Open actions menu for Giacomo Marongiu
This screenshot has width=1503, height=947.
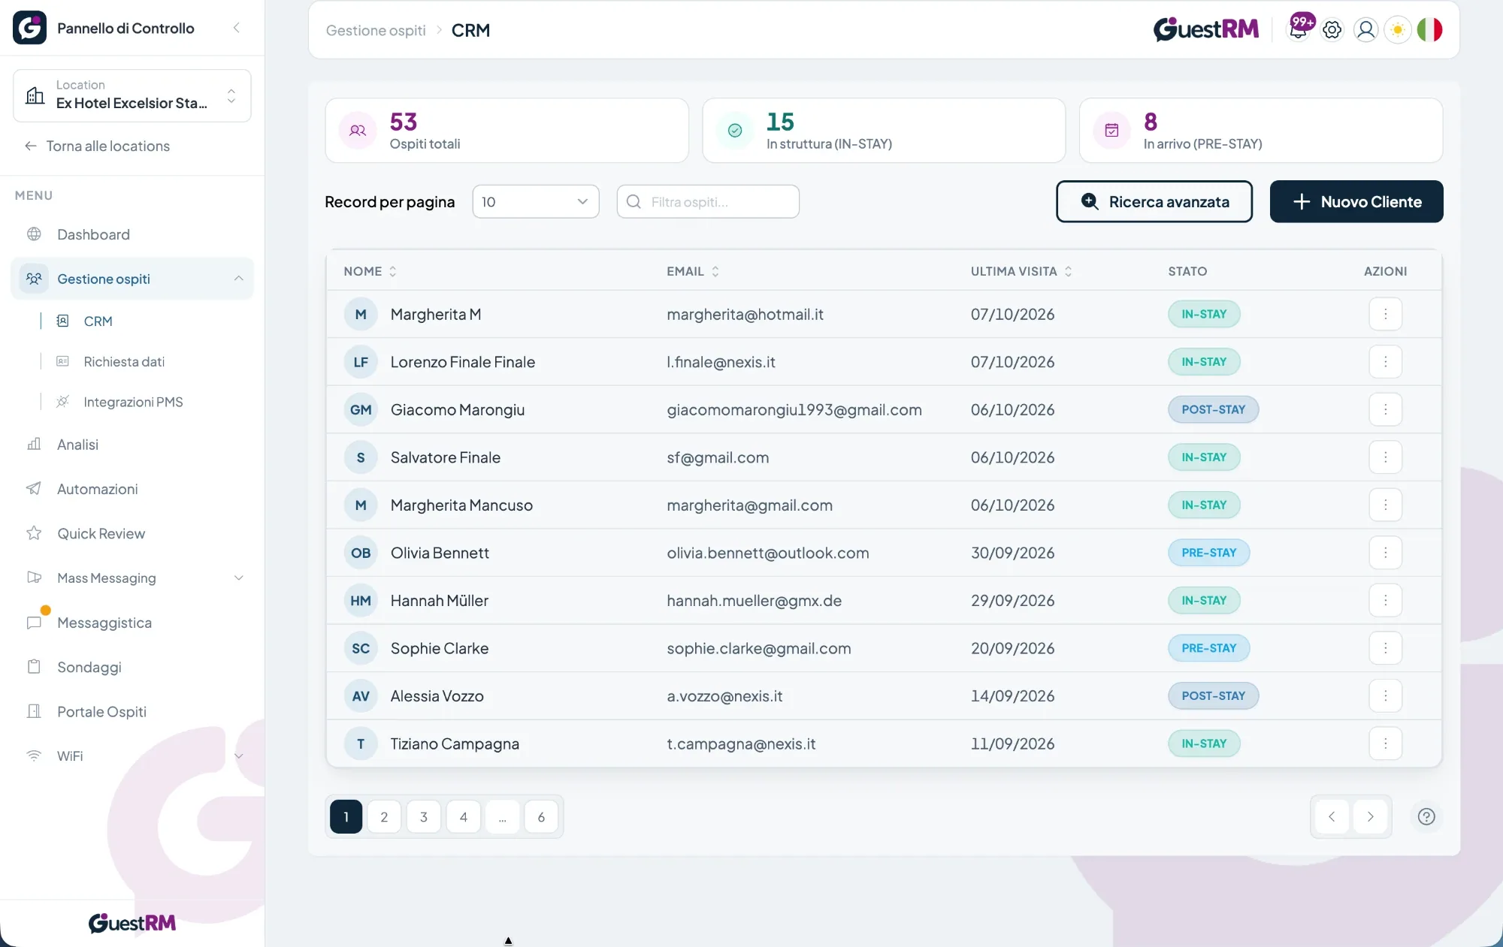[x=1385, y=409]
